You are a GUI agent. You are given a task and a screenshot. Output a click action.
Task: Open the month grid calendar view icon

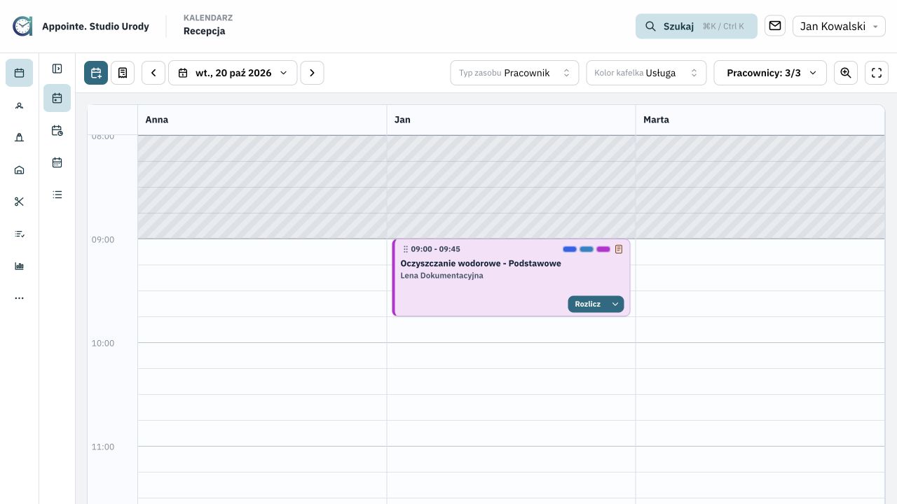pos(57,162)
